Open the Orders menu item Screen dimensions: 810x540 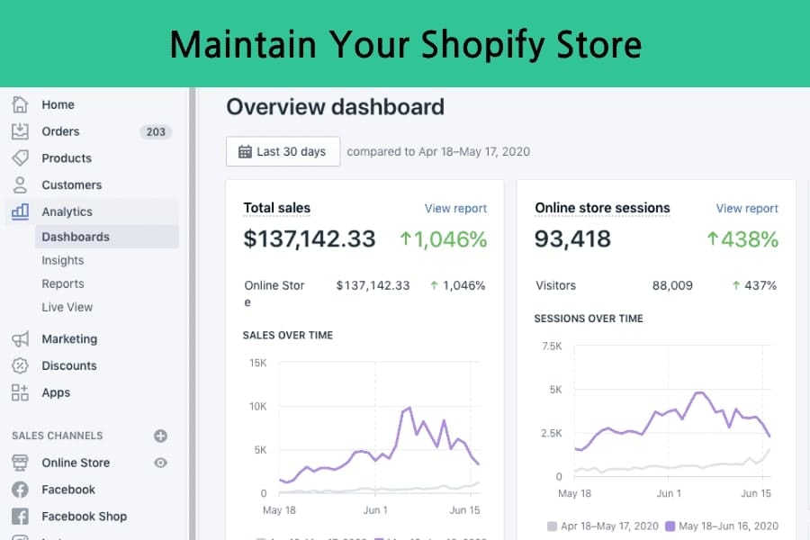pos(60,131)
